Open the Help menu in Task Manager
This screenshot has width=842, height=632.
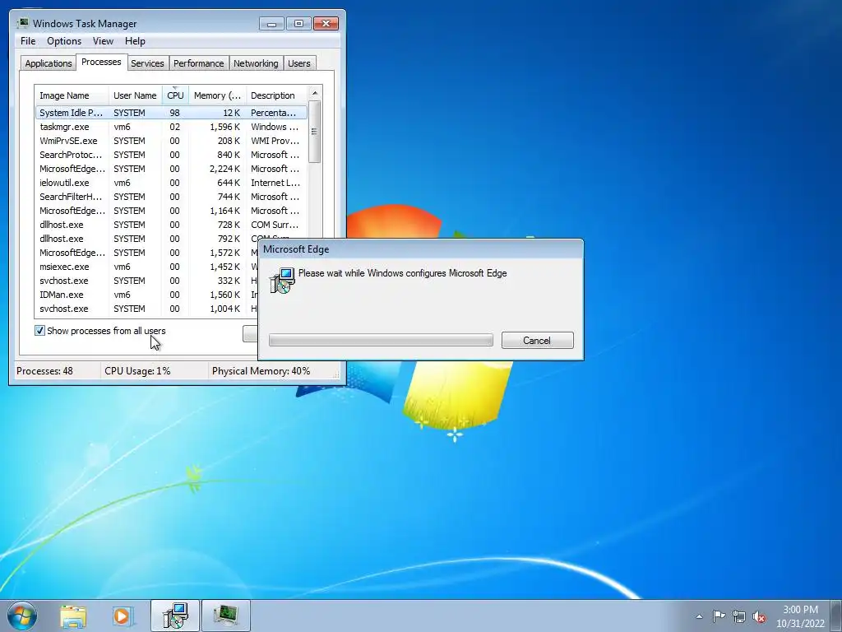tap(135, 41)
